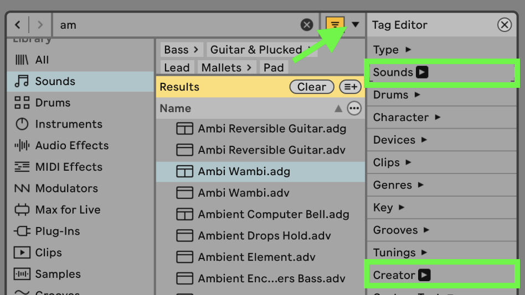The image size is (525, 295).
Task: Open the dropdown arrow beside the filter button
Action: click(x=355, y=24)
